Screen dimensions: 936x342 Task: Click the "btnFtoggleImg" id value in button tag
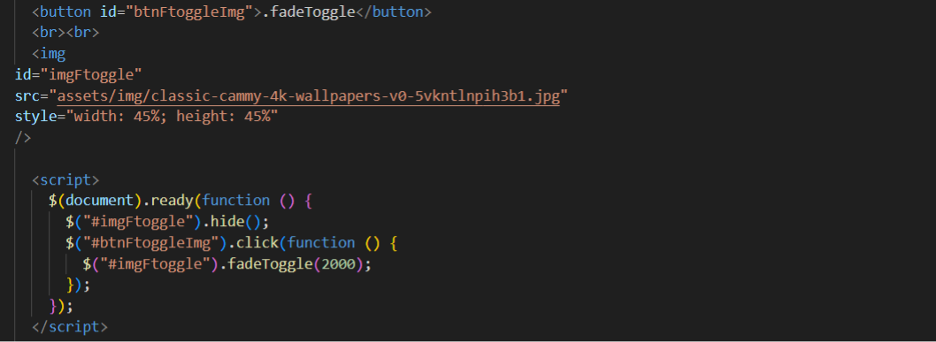coord(190,11)
